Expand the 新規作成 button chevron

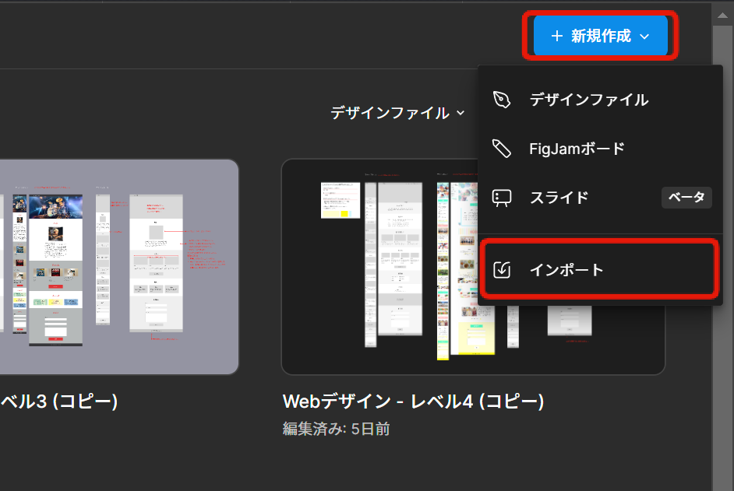(644, 37)
